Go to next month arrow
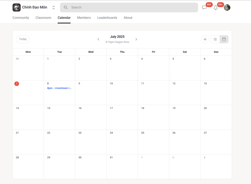251x184 pixels. click(136, 39)
